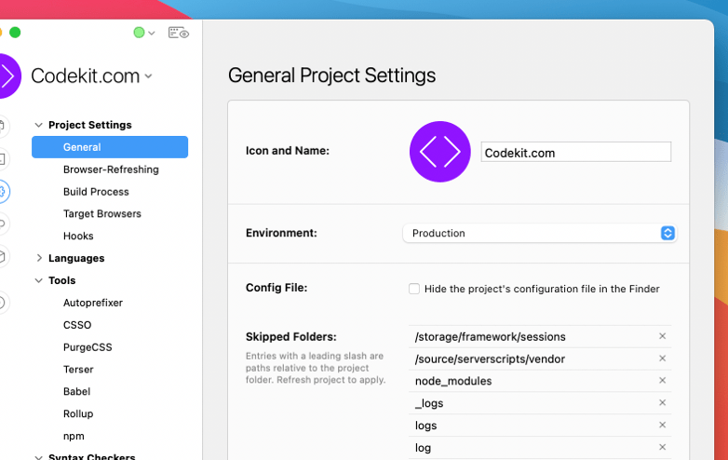Click the green window zoom button
Image resolution: width=728 pixels, height=460 pixels.
[x=15, y=32]
